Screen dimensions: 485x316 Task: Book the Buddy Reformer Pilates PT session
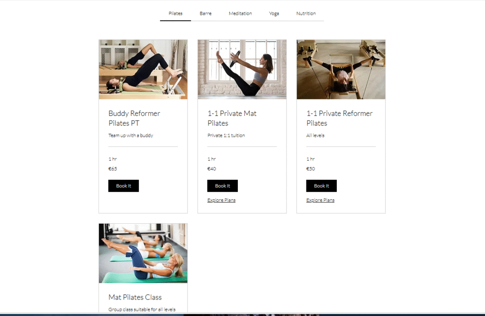coord(124,185)
